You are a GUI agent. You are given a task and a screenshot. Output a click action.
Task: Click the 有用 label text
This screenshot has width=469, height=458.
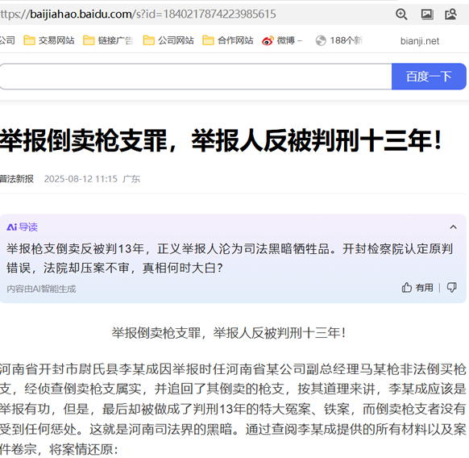click(424, 288)
